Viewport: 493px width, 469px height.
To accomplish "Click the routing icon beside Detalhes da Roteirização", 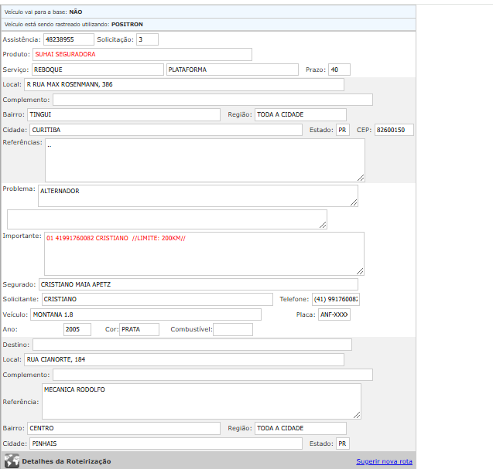I will point(12,461).
